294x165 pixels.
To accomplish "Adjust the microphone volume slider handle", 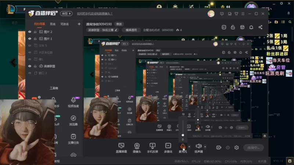I will [183, 135].
